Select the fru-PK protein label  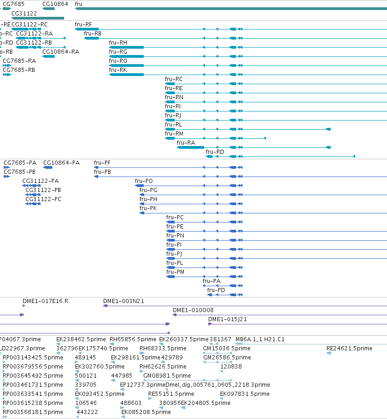click(148, 208)
